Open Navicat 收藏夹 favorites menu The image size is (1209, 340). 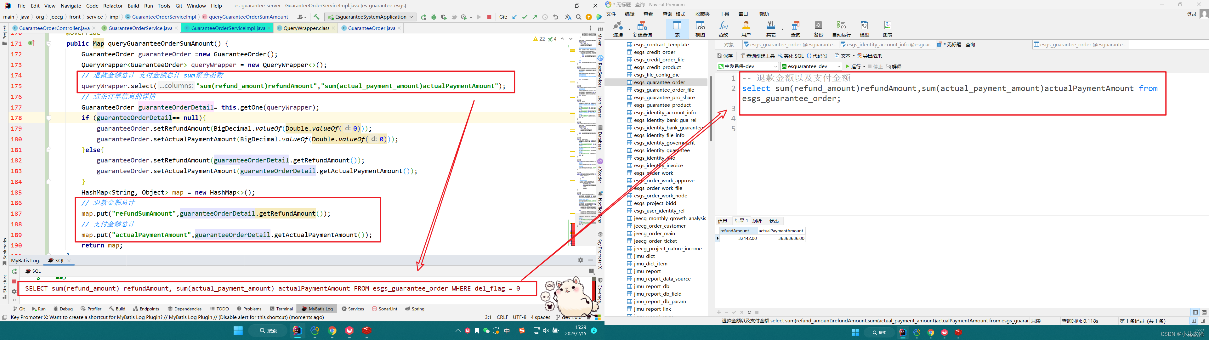pyautogui.click(x=702, y=14)
